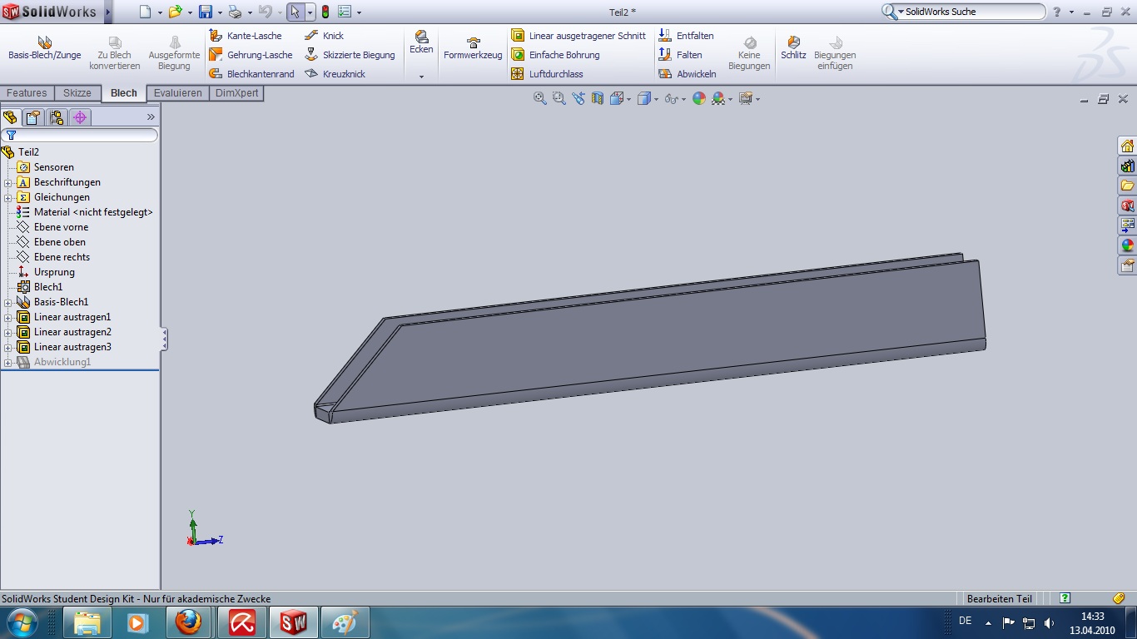
Task: Click the Kante-Lasche tool icon
Action: (x=216, y=36)
